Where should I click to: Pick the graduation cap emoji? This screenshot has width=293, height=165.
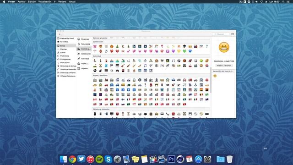click(x=184, y=46)
